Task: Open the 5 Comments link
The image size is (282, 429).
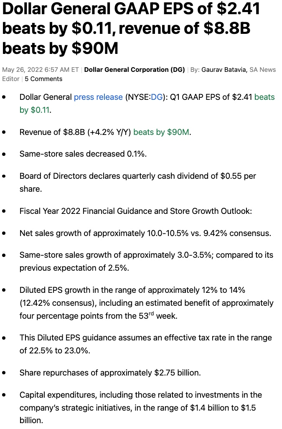Action: click(43, 79)
